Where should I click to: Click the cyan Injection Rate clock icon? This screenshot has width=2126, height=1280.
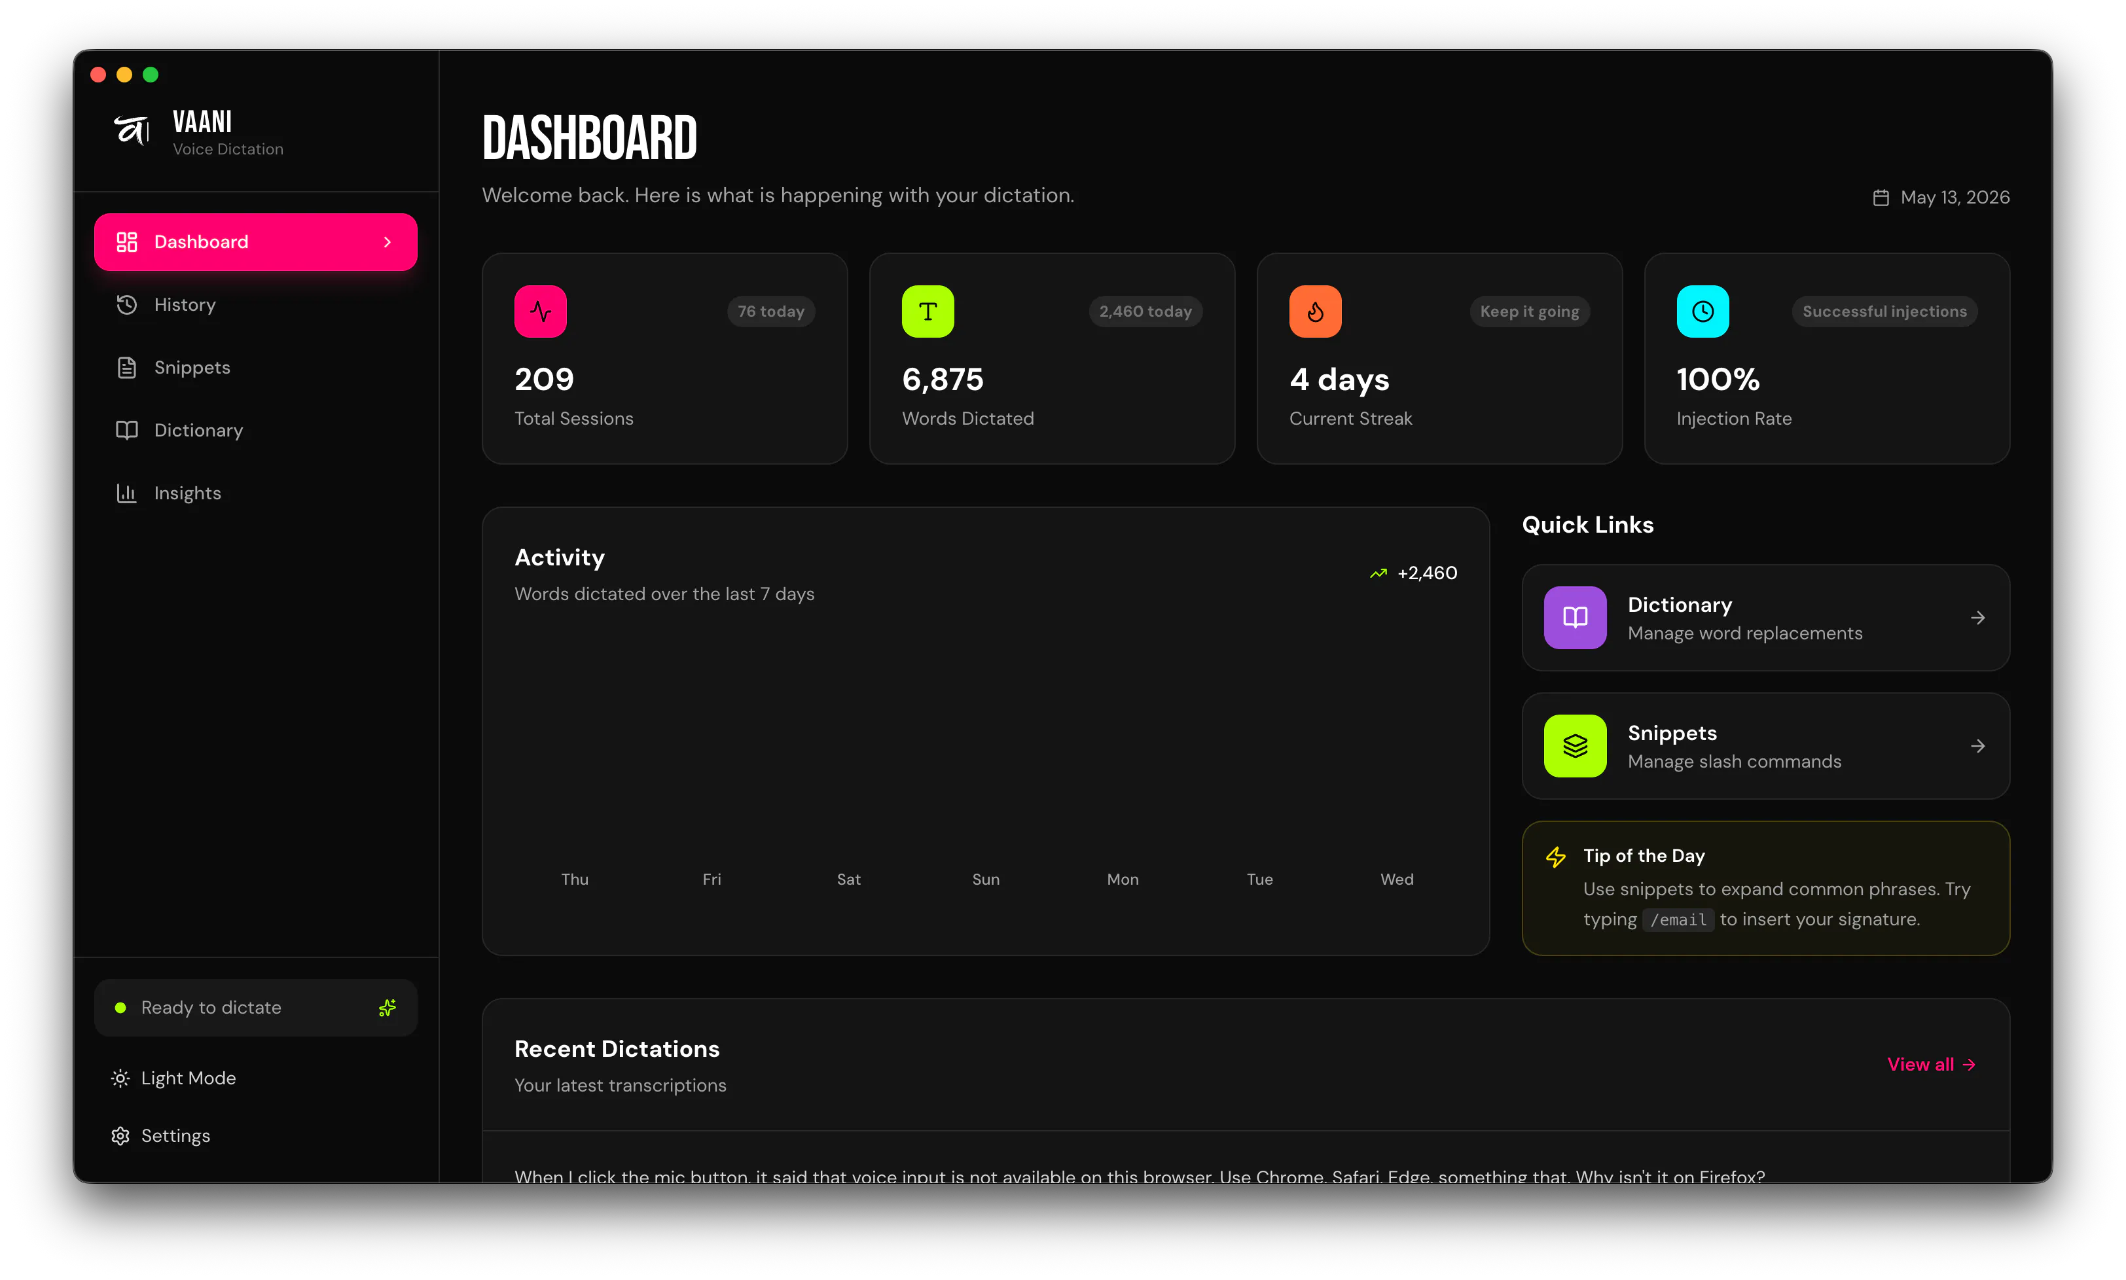(x=1703, y=311)
